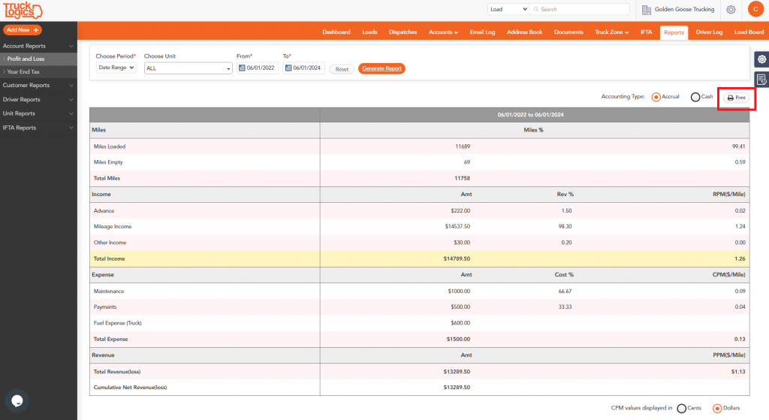Image resolution: width=769 pixels, height=420 pixels.
Task: Select the Cash accounting type
Action: tap(695, 97)
